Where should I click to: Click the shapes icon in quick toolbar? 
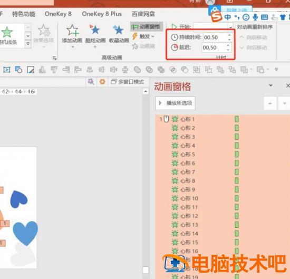tap(18, 70)
